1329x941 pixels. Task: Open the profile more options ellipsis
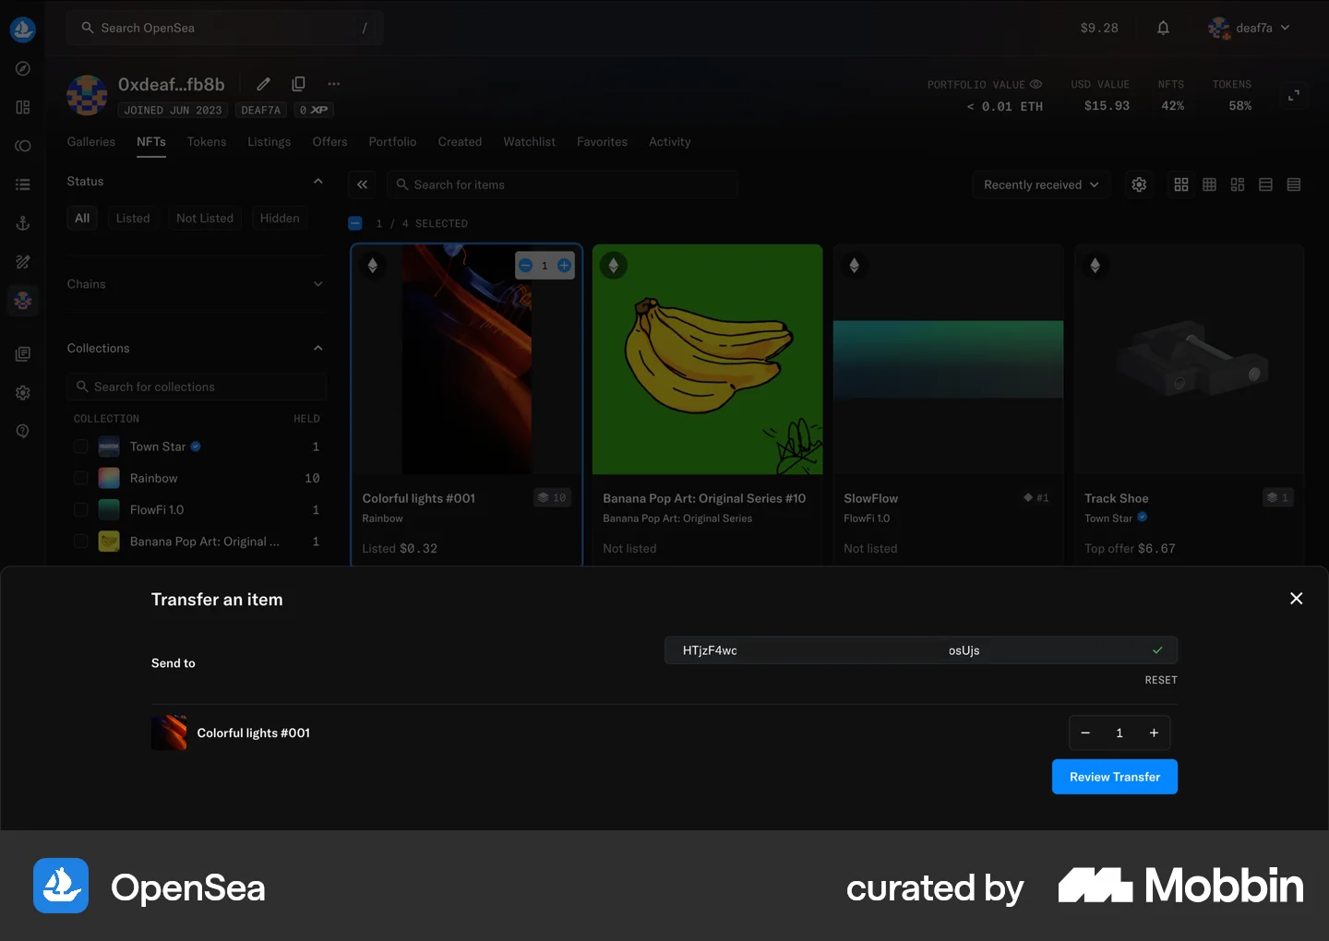coord(334,84)
